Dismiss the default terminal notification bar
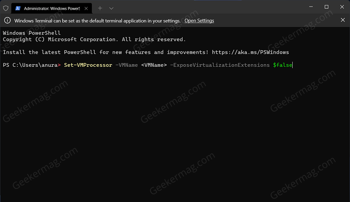The height and width of the screenshot is (202, 350). tap(343, 20)
